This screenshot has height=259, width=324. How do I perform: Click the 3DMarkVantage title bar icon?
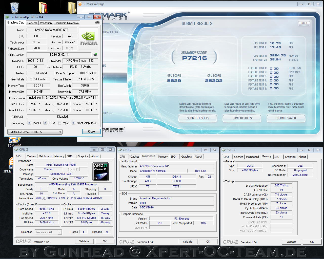(x=80, y=4)
